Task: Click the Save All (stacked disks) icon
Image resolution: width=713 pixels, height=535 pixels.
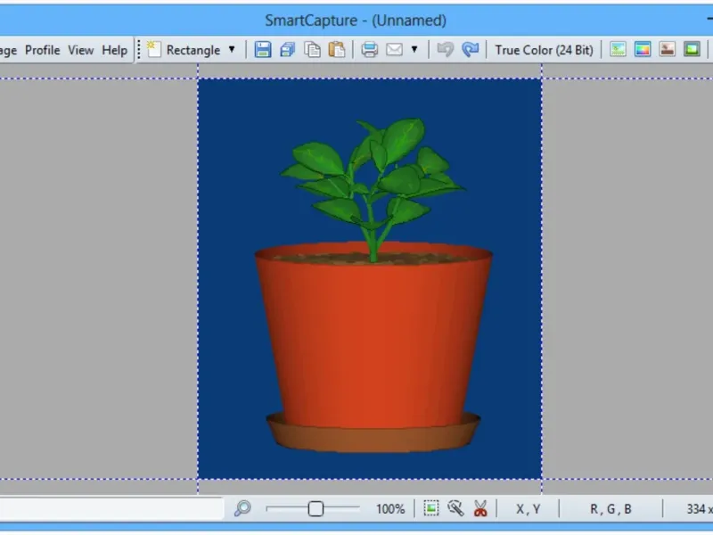Action: click(287, 50)
